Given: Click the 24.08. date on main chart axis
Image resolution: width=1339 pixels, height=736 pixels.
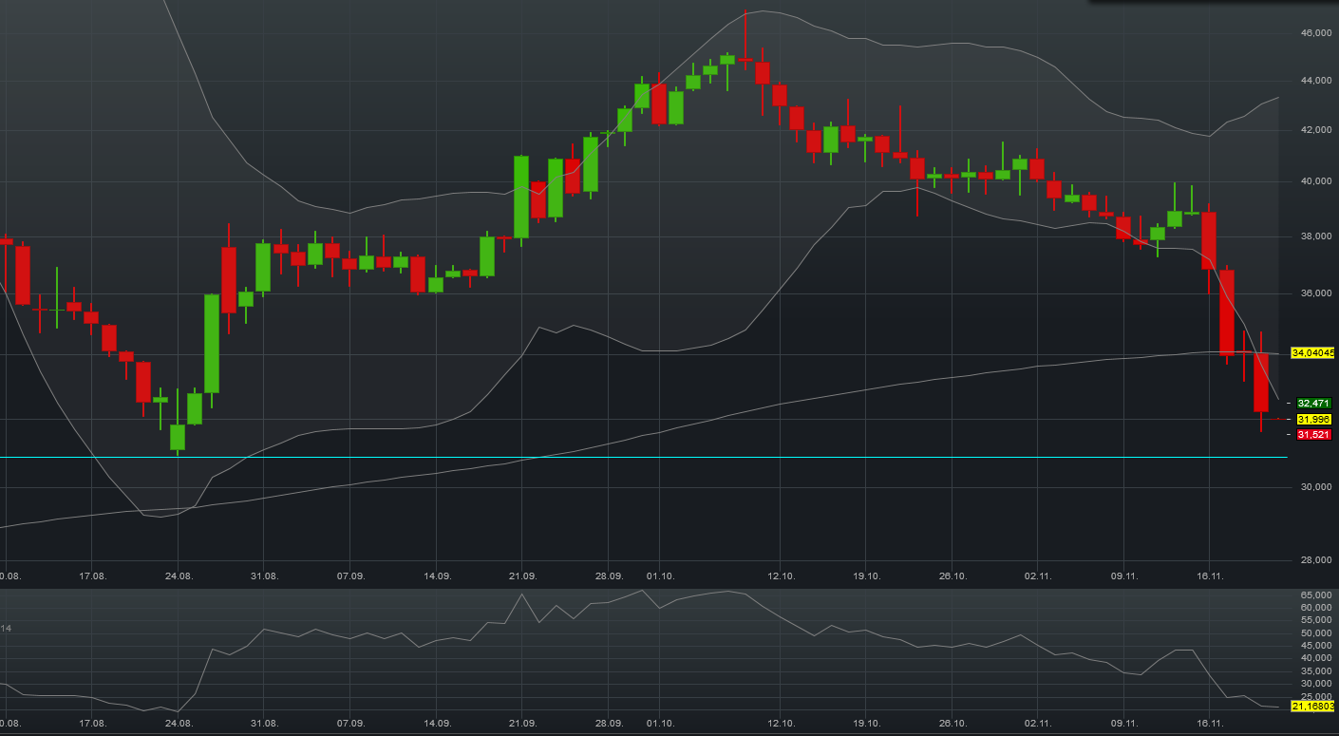Looking at the screenshot, I should coord(179,576).
